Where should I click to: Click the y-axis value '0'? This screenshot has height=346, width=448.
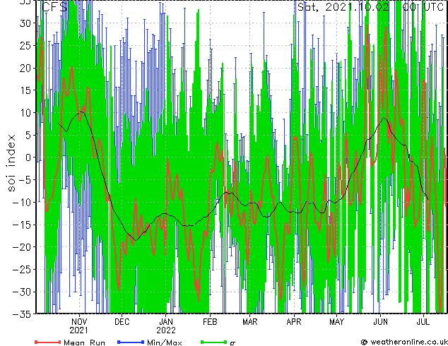click(28, 157)
